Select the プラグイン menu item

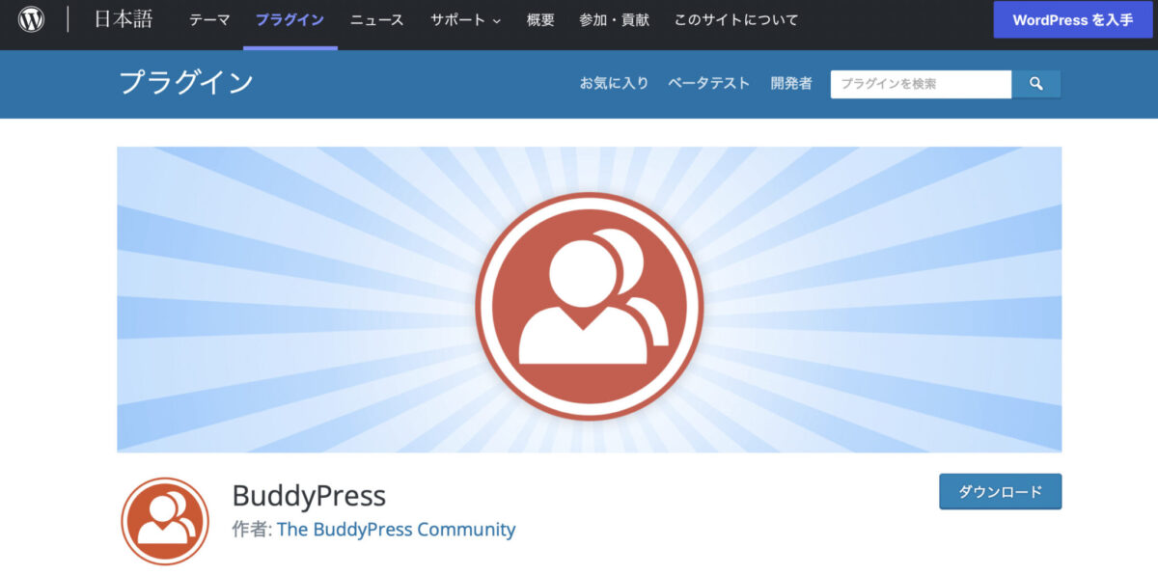point(289,20)
